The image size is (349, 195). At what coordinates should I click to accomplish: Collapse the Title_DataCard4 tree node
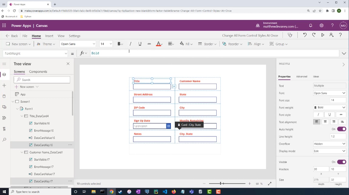[x=22, y=116]
